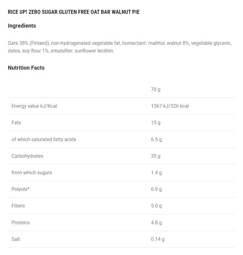Viewport: 243px width, 255px height.
Task: Click the Nutrition Facts heading
Action: (26, 68)
